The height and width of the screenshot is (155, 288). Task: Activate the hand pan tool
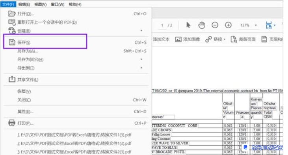(x=201, y=25)
